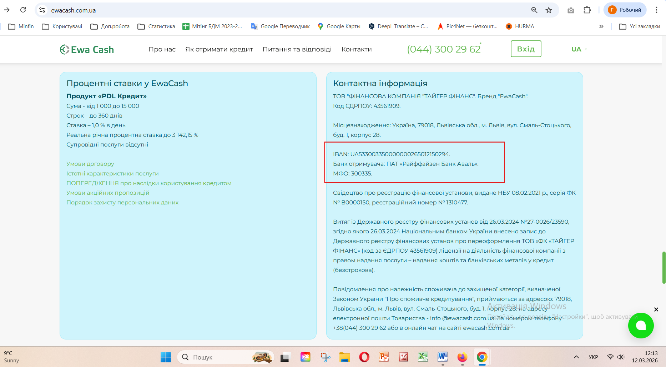The width and height of the screenshot is (666, 367).
Task: Open Порядок захисту персональних даних link
Action: coord(122,202)
